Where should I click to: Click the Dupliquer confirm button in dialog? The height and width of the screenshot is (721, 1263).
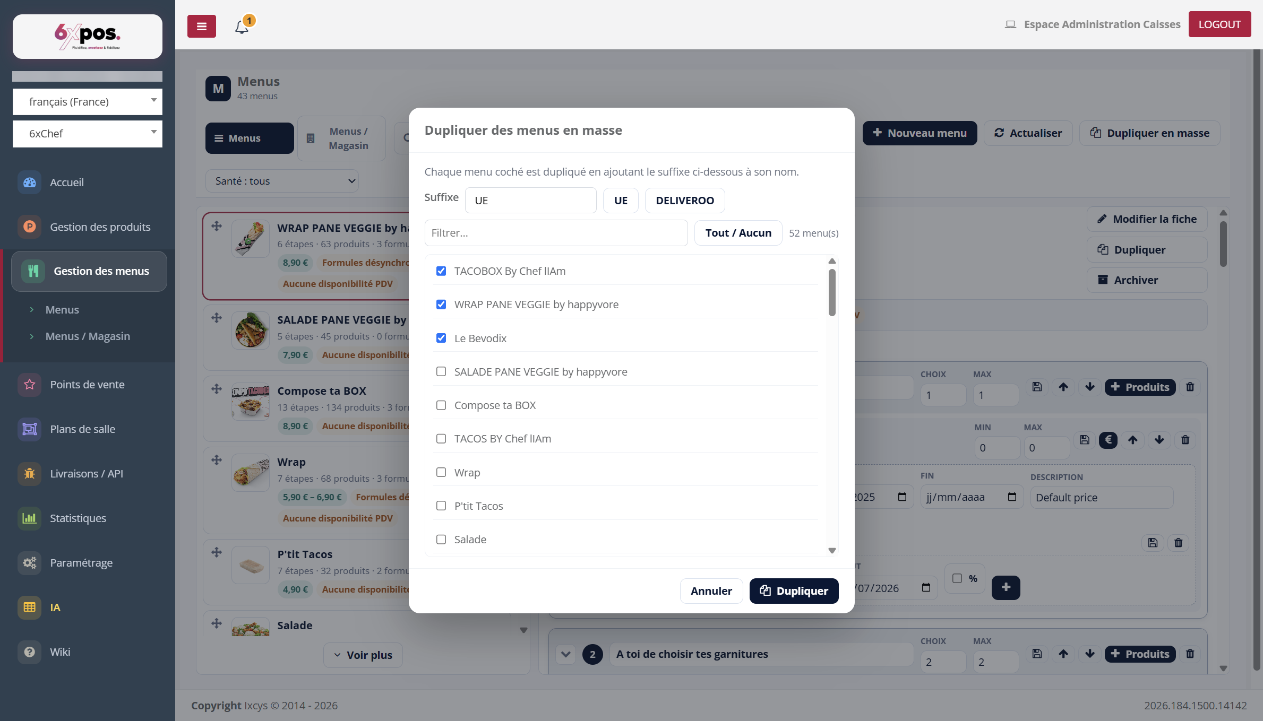pyautogui.click(x=794, y=591)
